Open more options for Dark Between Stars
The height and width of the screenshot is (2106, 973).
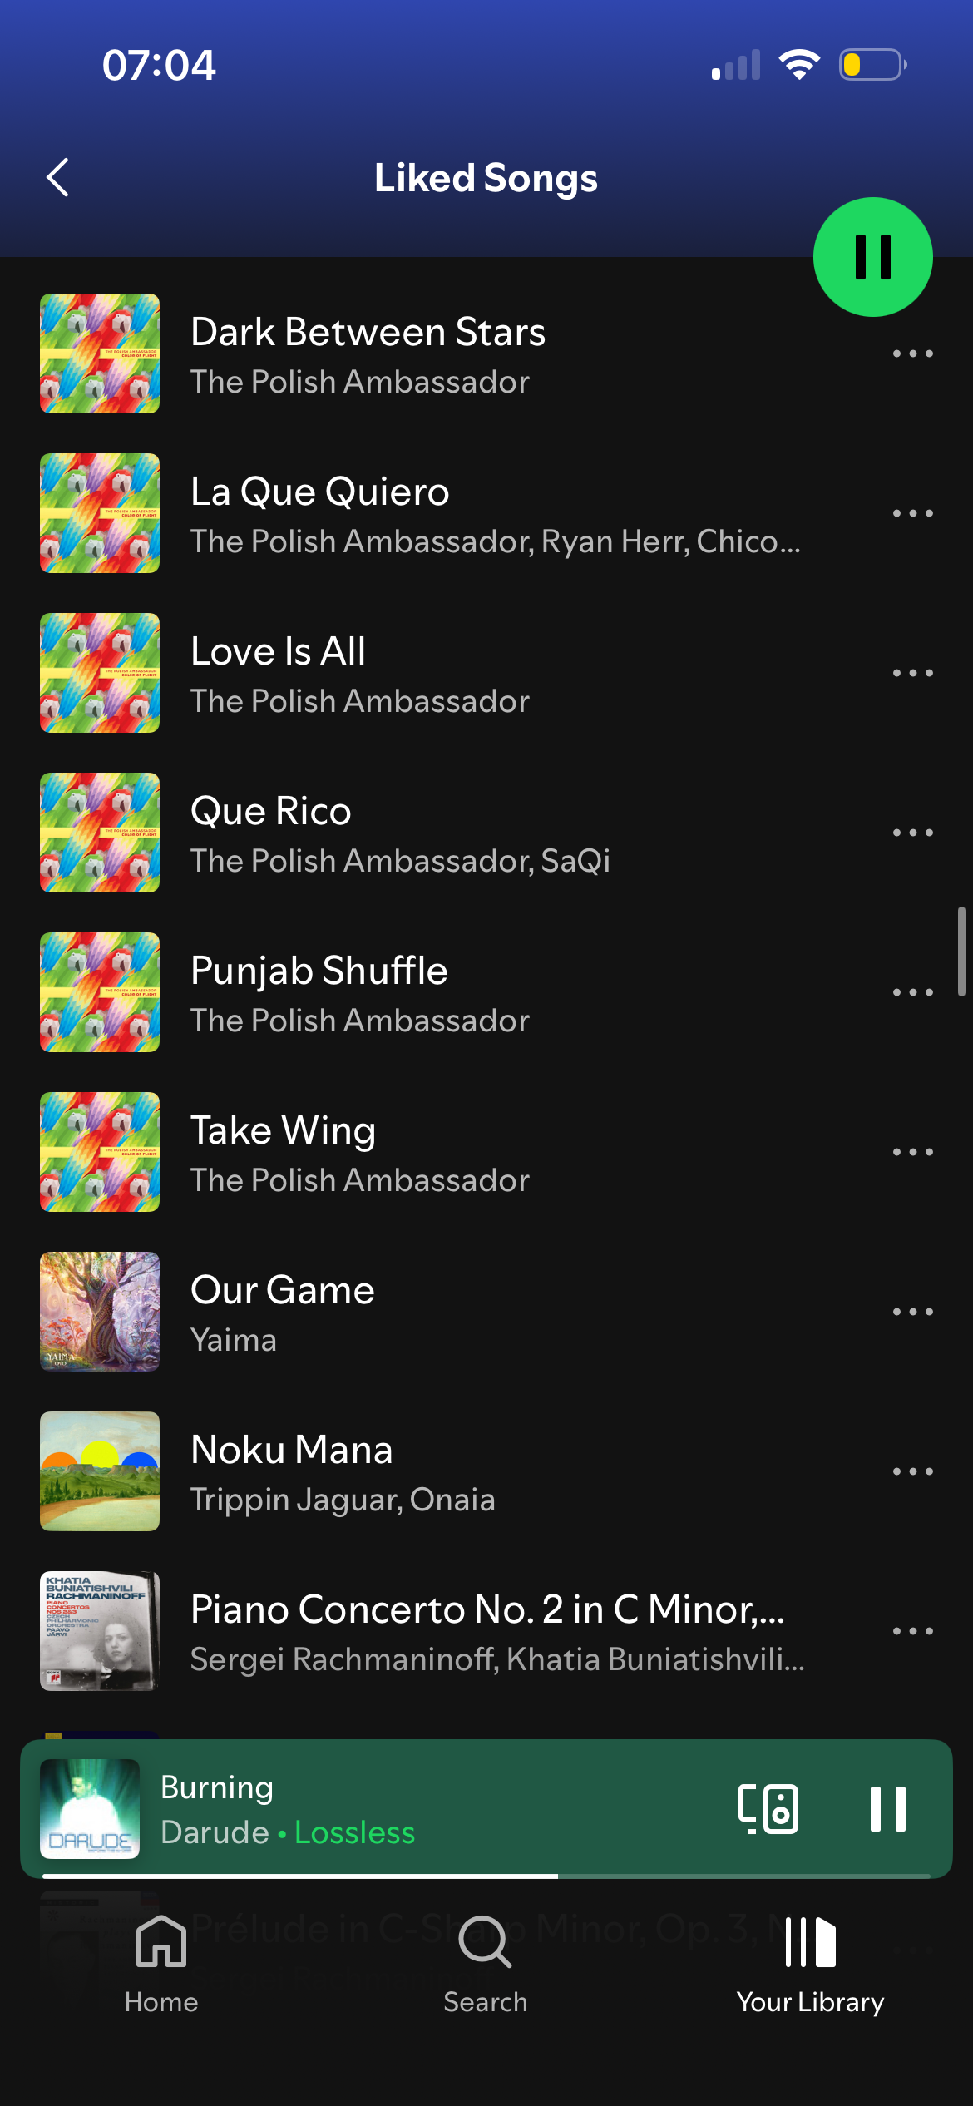912,353
